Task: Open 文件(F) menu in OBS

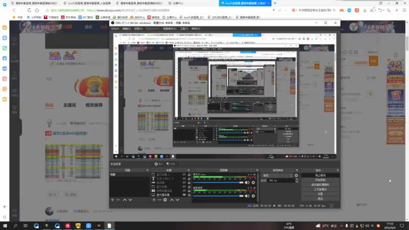Action: pyautogui.click(x=115, y=29)
